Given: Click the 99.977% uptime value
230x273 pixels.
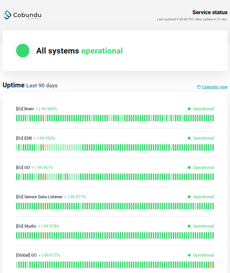Looking at the screenshot, I should click(x=78, y=197).
